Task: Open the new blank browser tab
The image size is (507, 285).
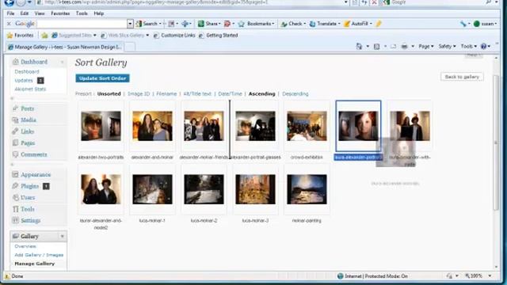Action: pos(130,47)
